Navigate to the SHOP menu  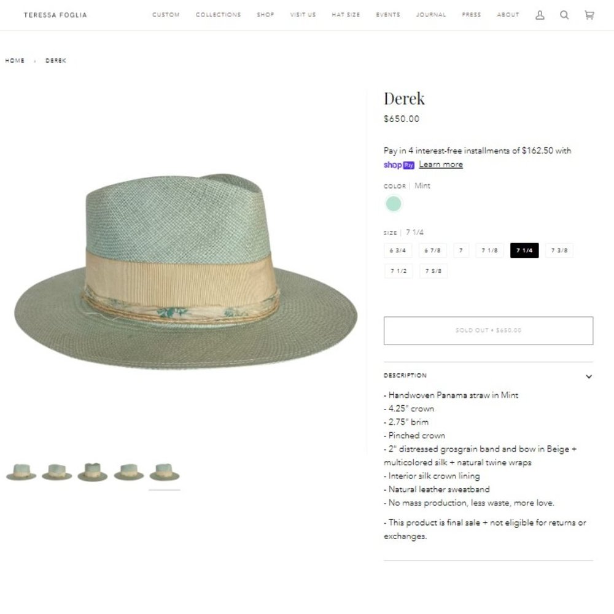265,15
